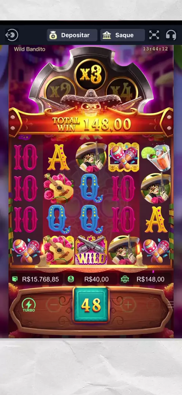Click the teal 48 spin counter button
182x395 pixels.
(x=91, y=305)
